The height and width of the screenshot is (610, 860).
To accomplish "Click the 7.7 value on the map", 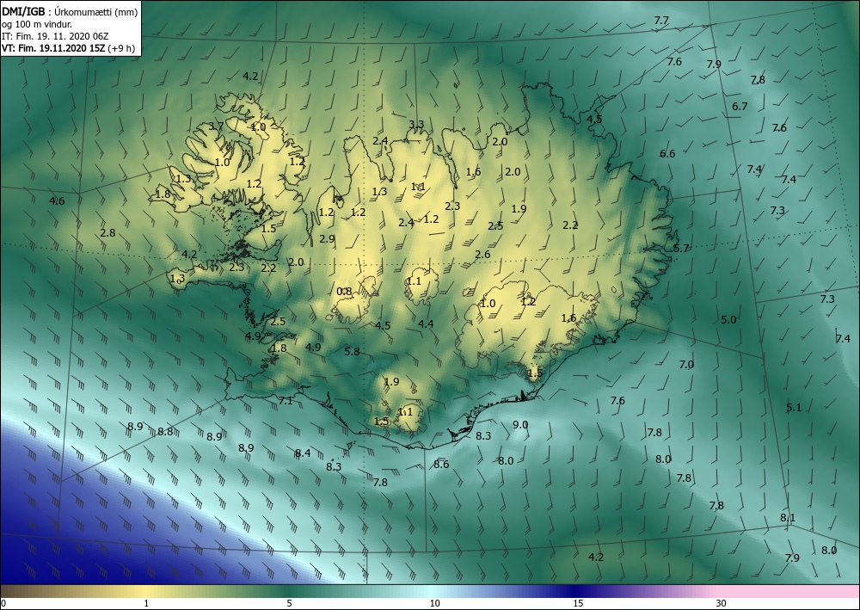I will [x=661, y=21].
